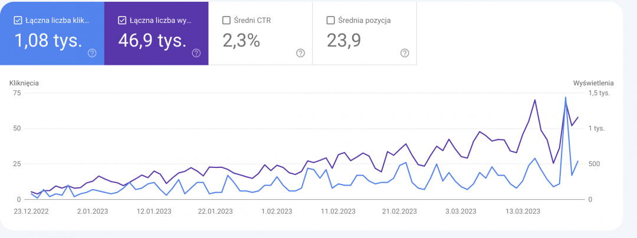Image resolution: width=637 pixels, height=238 pixels.
Task: Open help icon in total impressions card
Action: click(196, 53)
